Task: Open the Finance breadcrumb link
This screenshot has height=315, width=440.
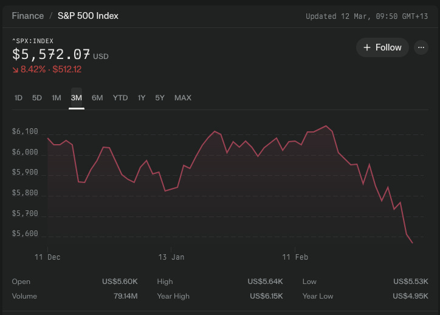Action: coord(28,16)
